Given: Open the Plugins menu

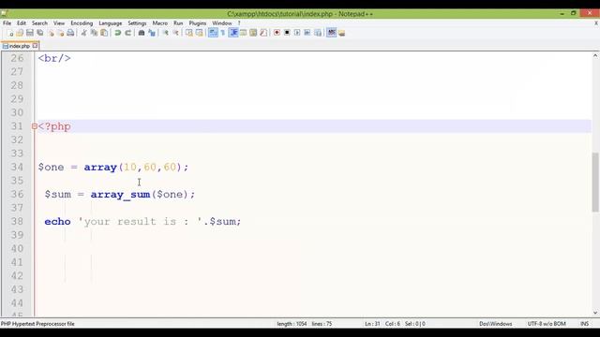Looking at the screenshot, I should [198, 23].
